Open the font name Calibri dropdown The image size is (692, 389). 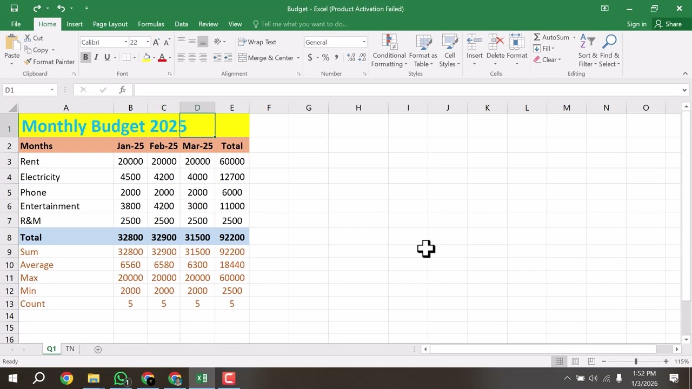[125, 42]
